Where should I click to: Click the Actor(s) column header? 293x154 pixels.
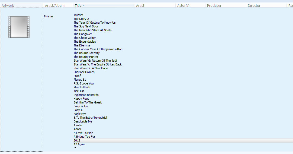tap(183, 5)
